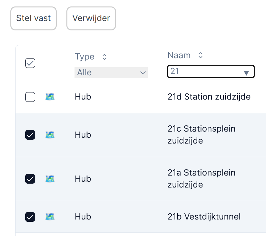Click map icon for 21d Station zuidzijde
This screenshot has height=236, width=266.
pyautogui.click(x=50, y=97)
